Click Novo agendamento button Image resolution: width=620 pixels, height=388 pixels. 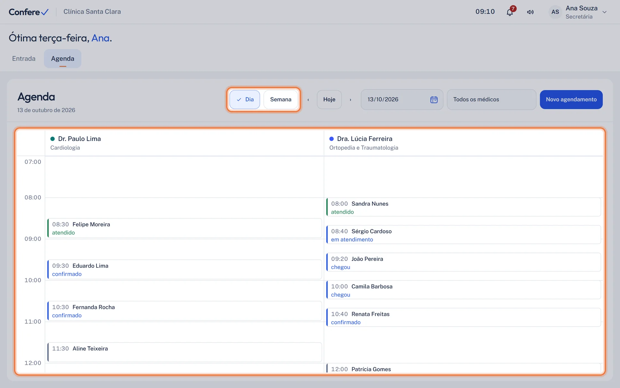(x=571, y=100)
